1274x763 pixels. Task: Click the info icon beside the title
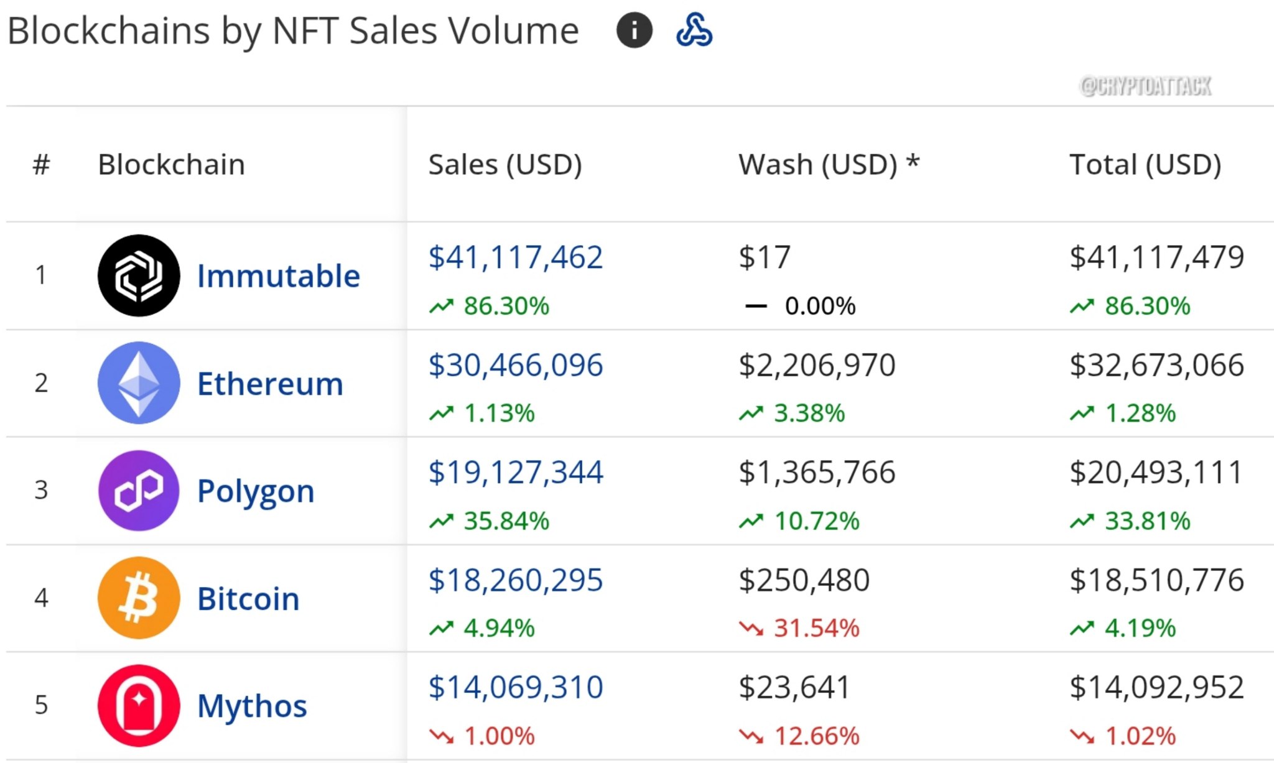[x=634, y=30]
